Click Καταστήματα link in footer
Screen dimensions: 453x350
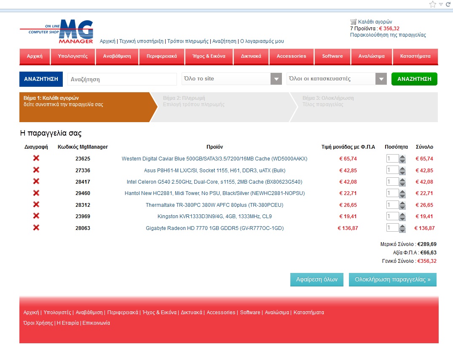pos(308,313)
